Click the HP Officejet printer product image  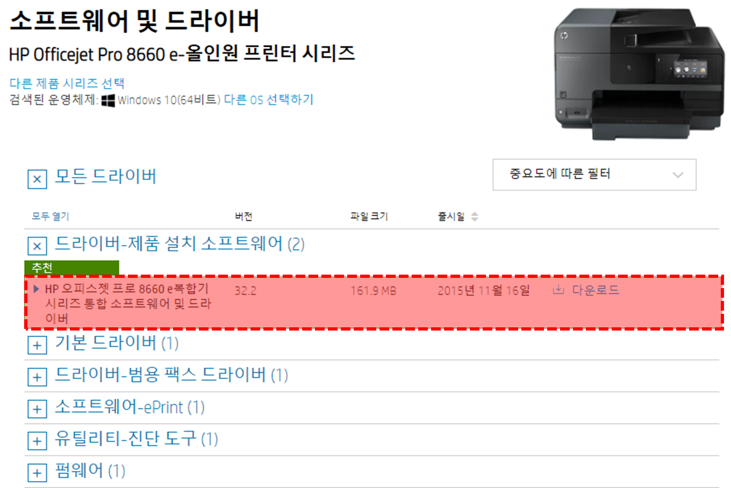640,75
